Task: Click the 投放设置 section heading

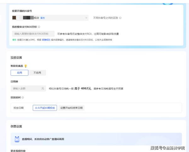Action: [16, 57]
